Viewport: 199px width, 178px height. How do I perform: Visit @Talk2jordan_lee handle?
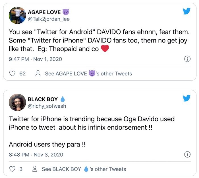[x=49, y=19]
